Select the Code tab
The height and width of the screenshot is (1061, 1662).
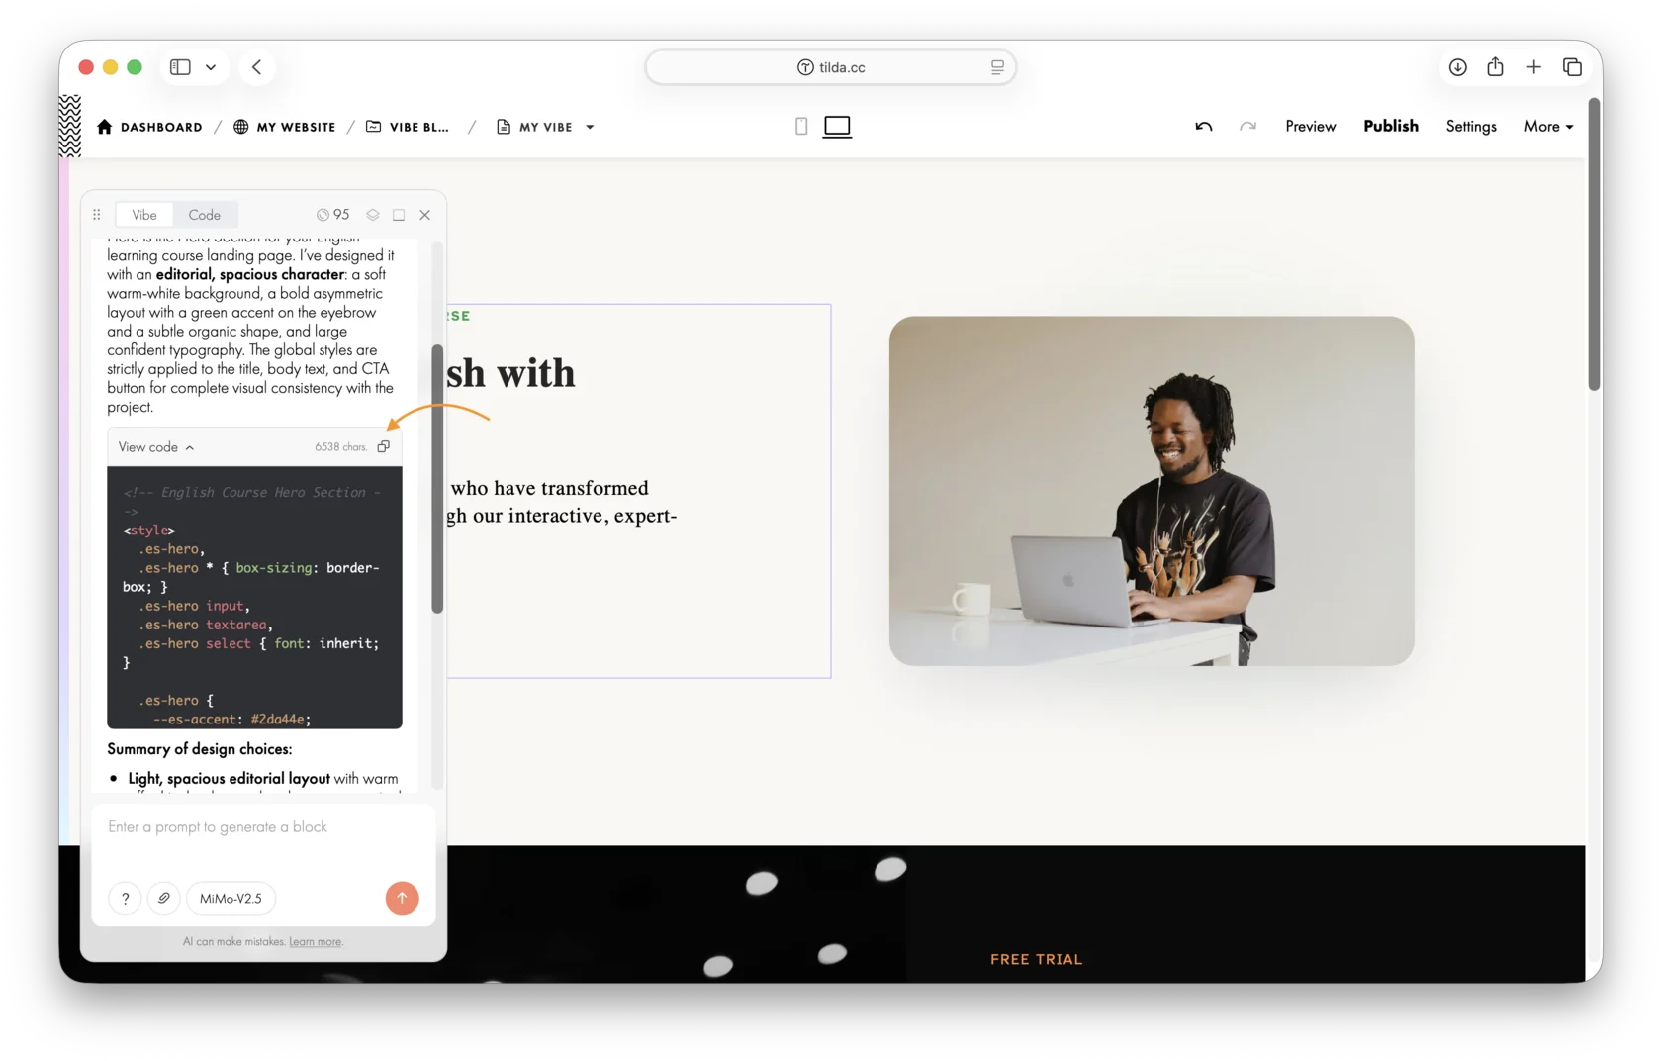pos(205,215)
